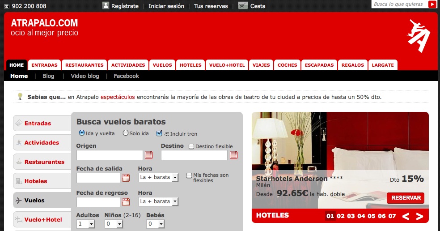Viewport: 440px width, 231px height.
Task: Open the Origen airport list icon
Action: 149,155
